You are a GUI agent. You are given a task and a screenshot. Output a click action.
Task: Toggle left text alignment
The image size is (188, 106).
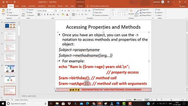[x=73, y=14]
